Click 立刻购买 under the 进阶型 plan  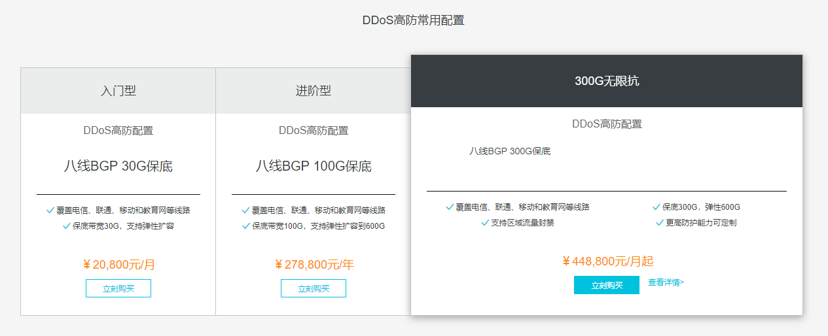coord(314,288)
